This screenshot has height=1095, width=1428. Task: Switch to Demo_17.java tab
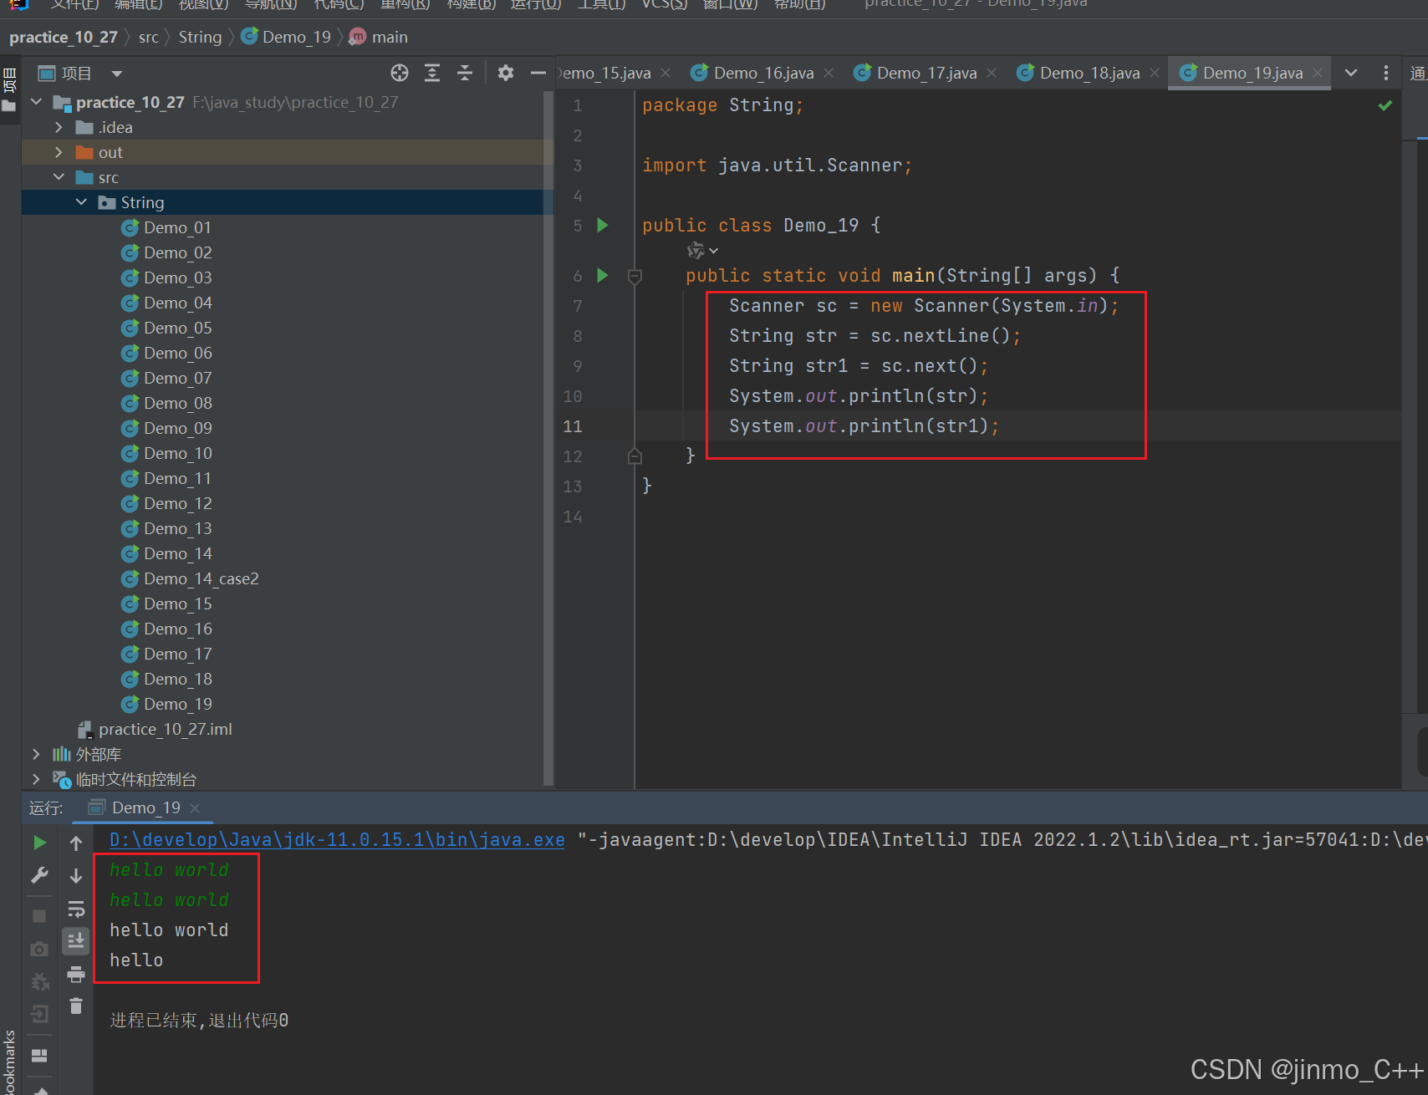(926, 73)
